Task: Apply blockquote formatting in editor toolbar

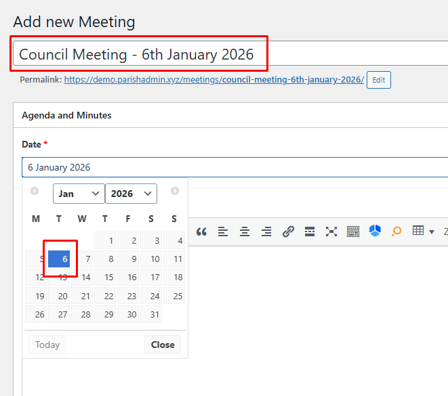Action: click(201, 232)
